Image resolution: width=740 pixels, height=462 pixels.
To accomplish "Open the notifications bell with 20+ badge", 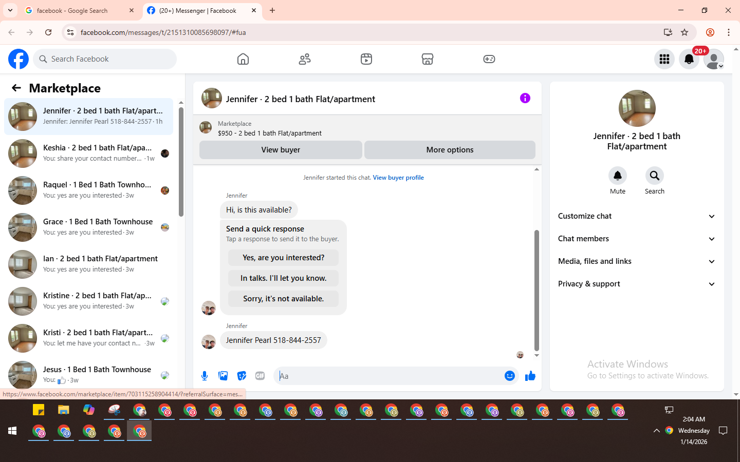I will pyautogui.click(x=689, y=59).
